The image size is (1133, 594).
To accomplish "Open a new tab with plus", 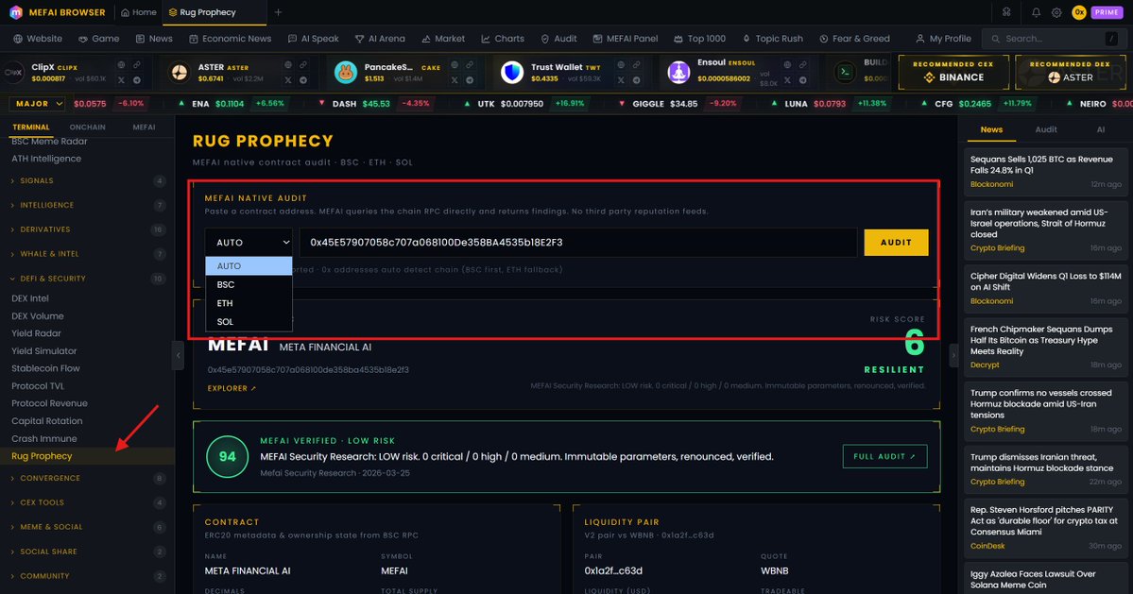I will [x=278, y=12].
